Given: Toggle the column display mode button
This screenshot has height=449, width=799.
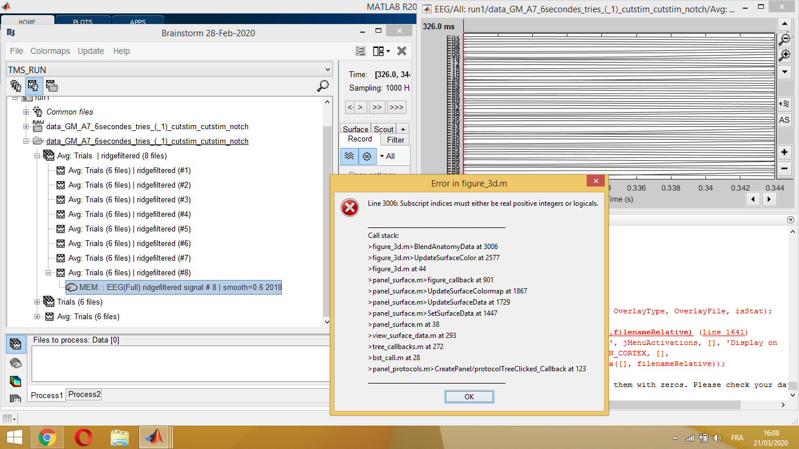Looking at the screenshot, I should coord(367,156).
